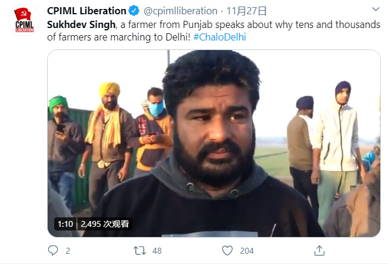Expand the tweet options chevron menu
This screenshot has width=388, height=265.
click(x=375, y=10)
